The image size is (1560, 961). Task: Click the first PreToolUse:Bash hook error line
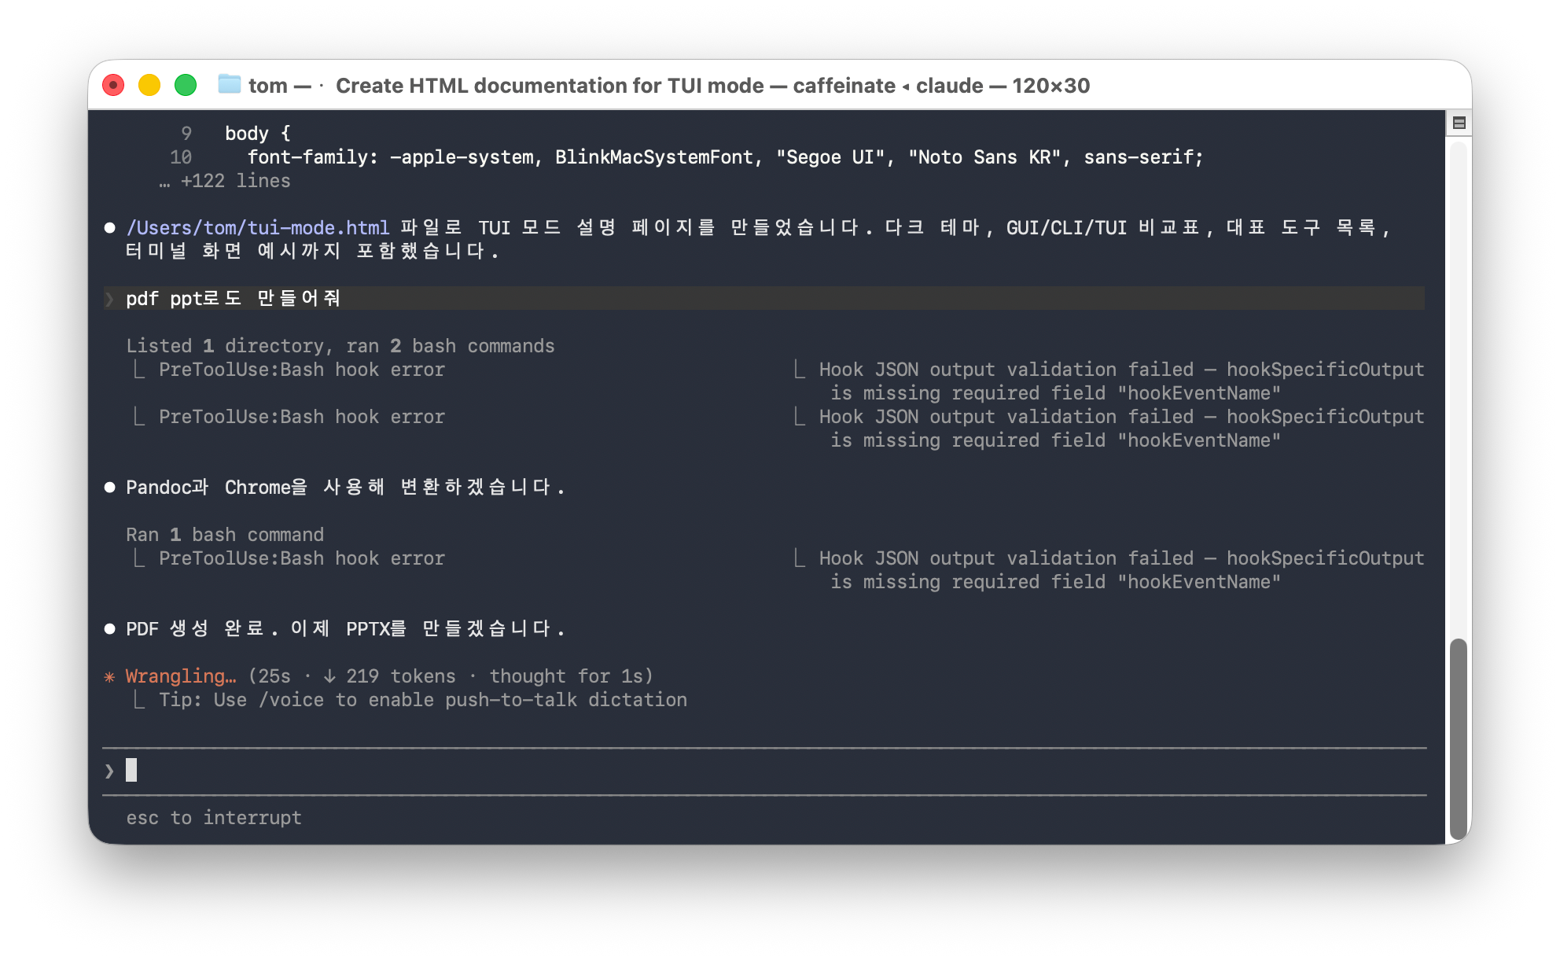301,370
